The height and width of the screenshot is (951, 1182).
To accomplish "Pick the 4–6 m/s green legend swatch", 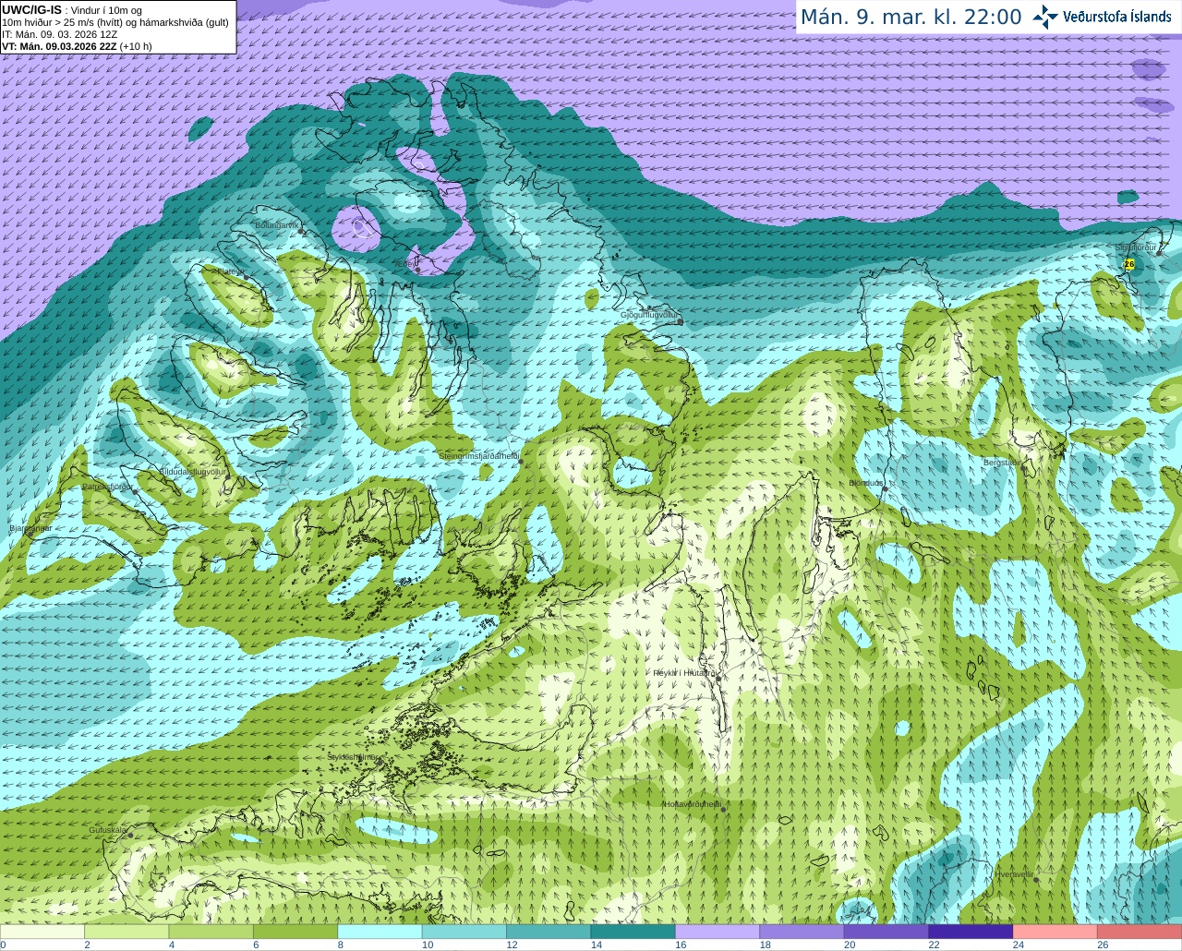I will 211,932.
